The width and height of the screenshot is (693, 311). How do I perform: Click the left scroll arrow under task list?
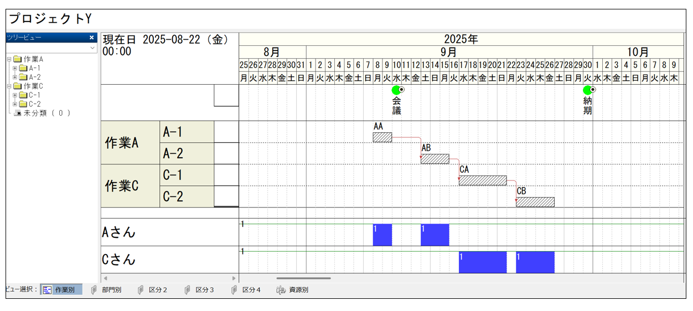(x=106, y=278)
